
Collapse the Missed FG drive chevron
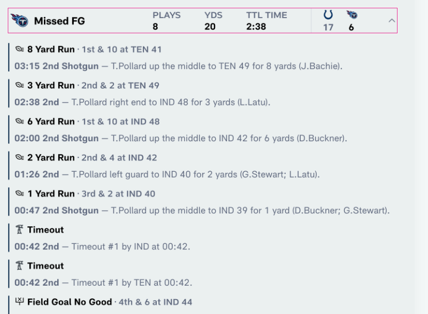point(392,21)
